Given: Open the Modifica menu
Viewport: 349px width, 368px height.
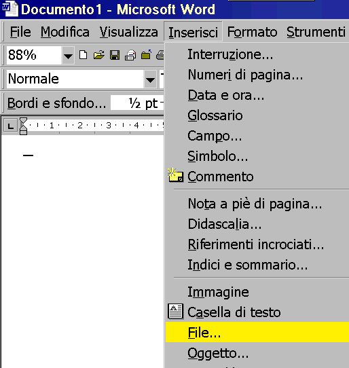Looking at the screenshot, I should 65,32.
